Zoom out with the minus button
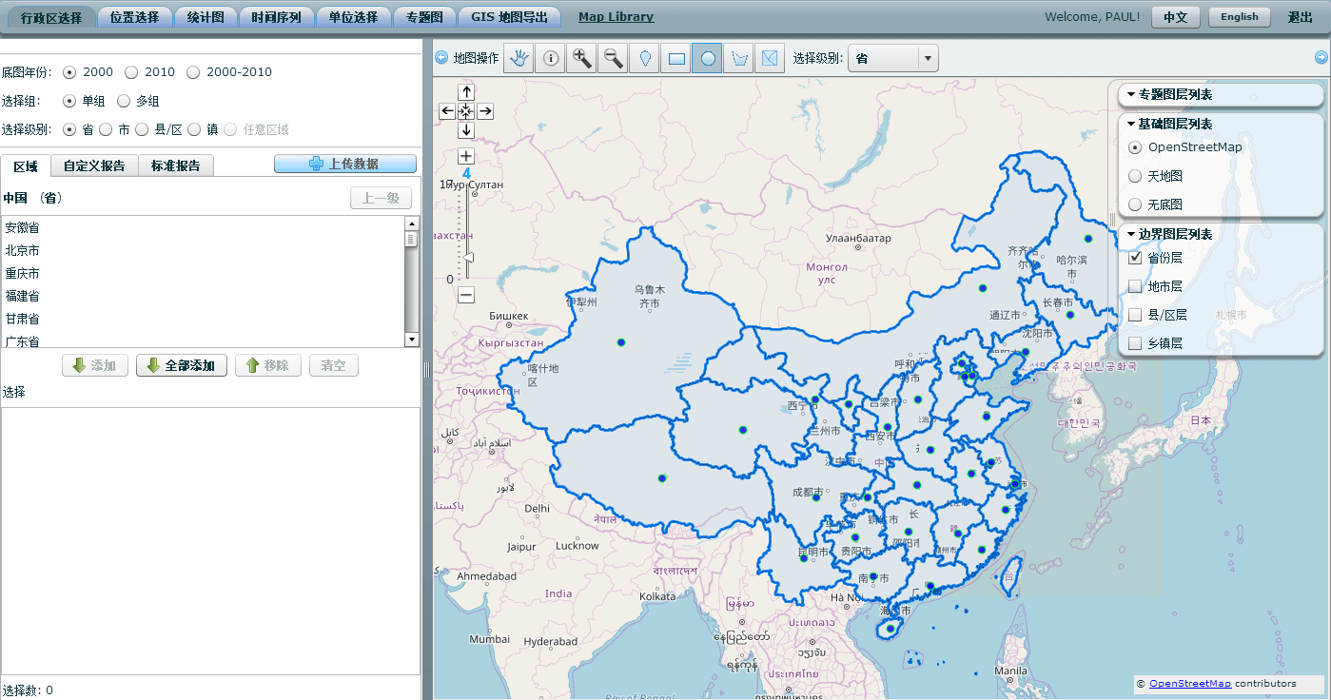1331x700 pixels. (466, 295)
